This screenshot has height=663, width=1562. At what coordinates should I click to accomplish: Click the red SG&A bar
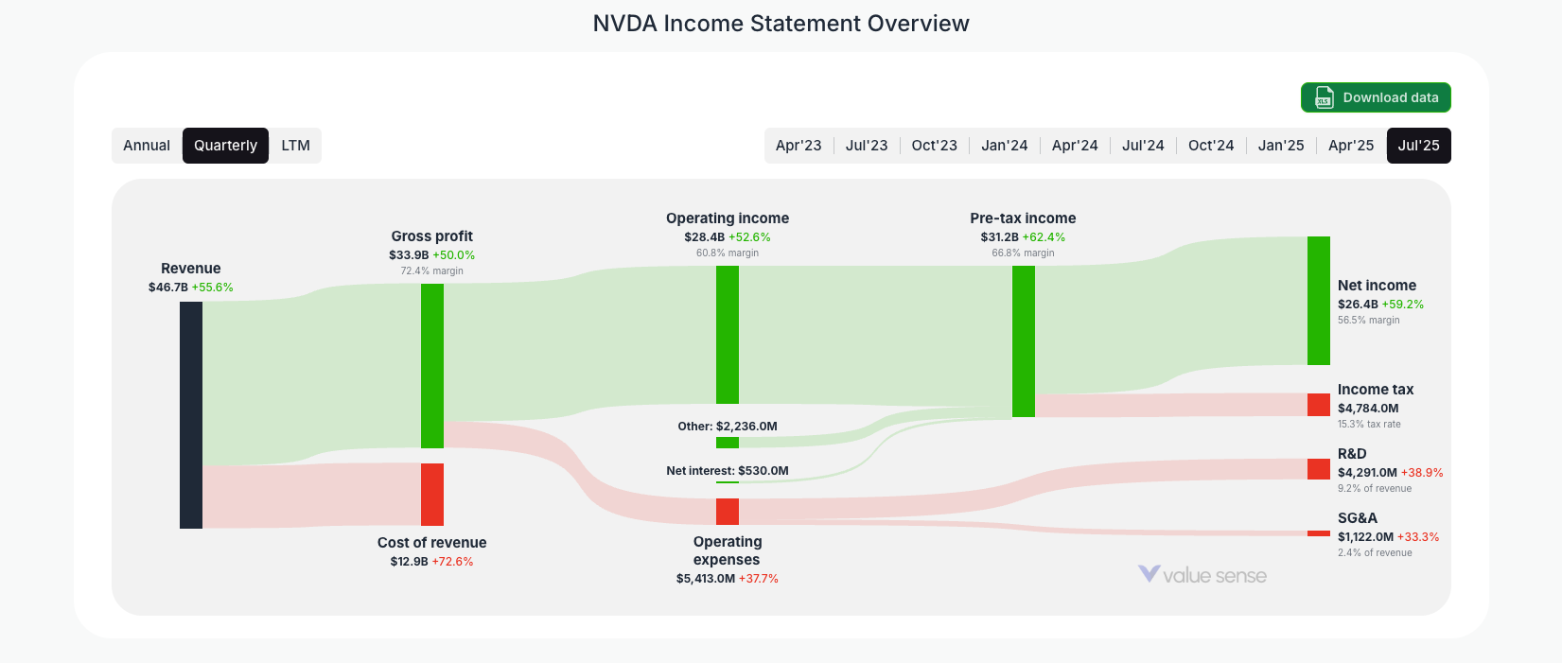pyautogui.click(x=1319, y=533)
